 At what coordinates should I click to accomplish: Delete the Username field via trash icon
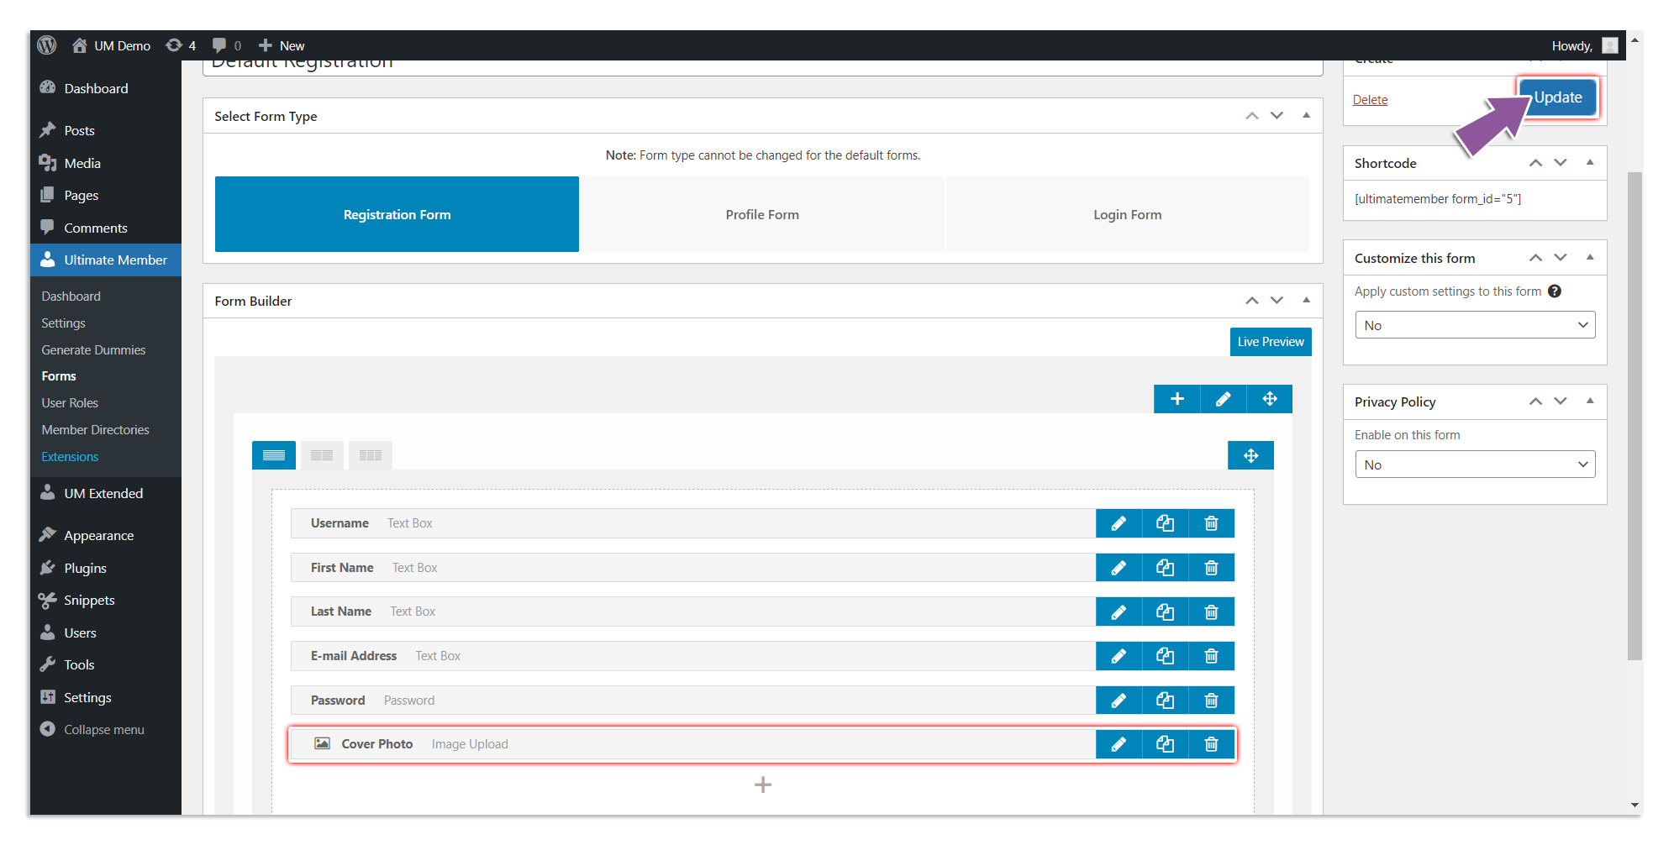[1211, 523]
